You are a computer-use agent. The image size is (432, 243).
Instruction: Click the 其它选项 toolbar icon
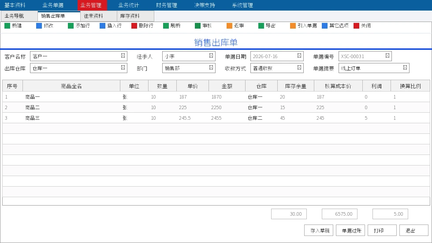[x=324, y=26]
